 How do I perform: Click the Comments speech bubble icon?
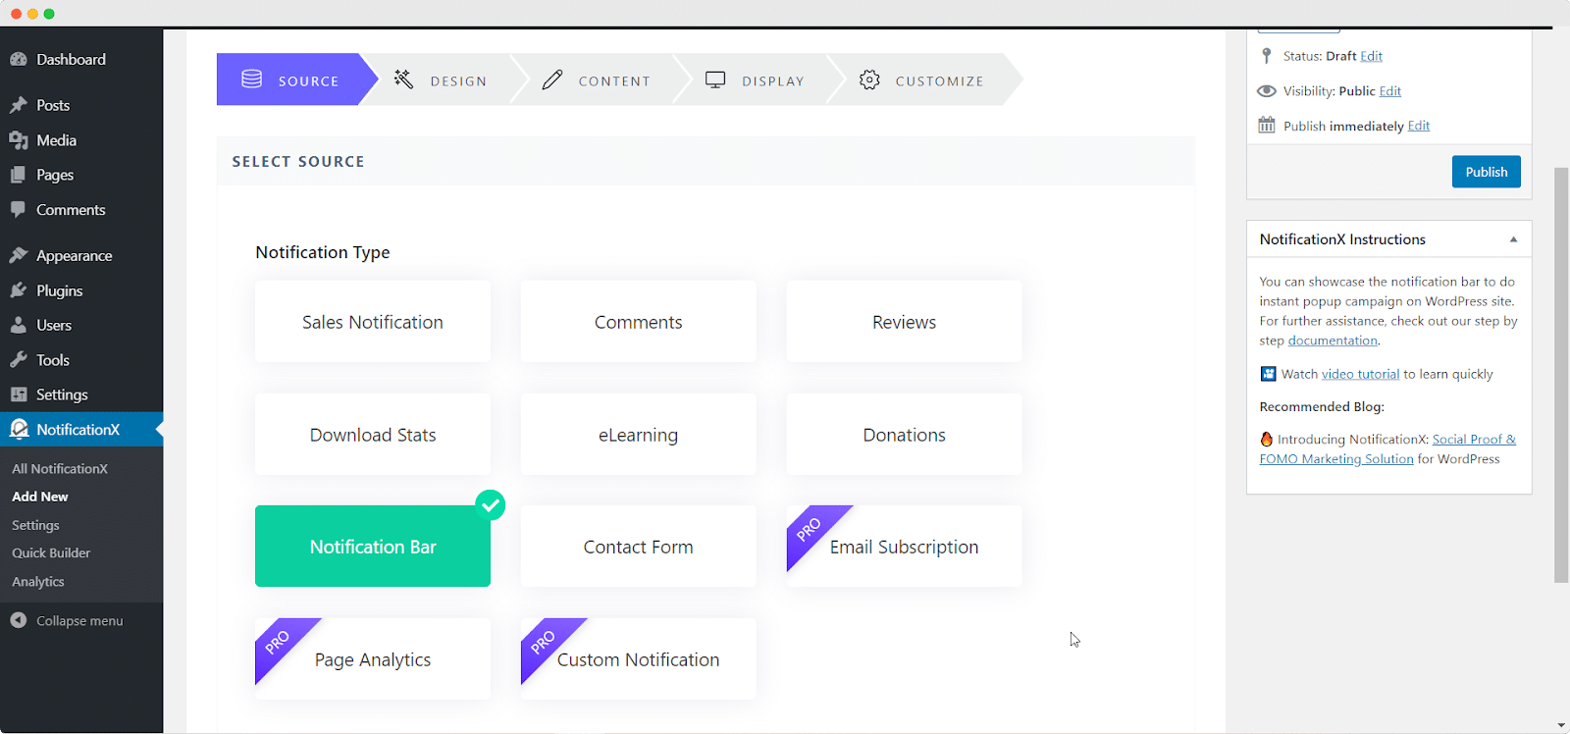[x=19, y=210]
